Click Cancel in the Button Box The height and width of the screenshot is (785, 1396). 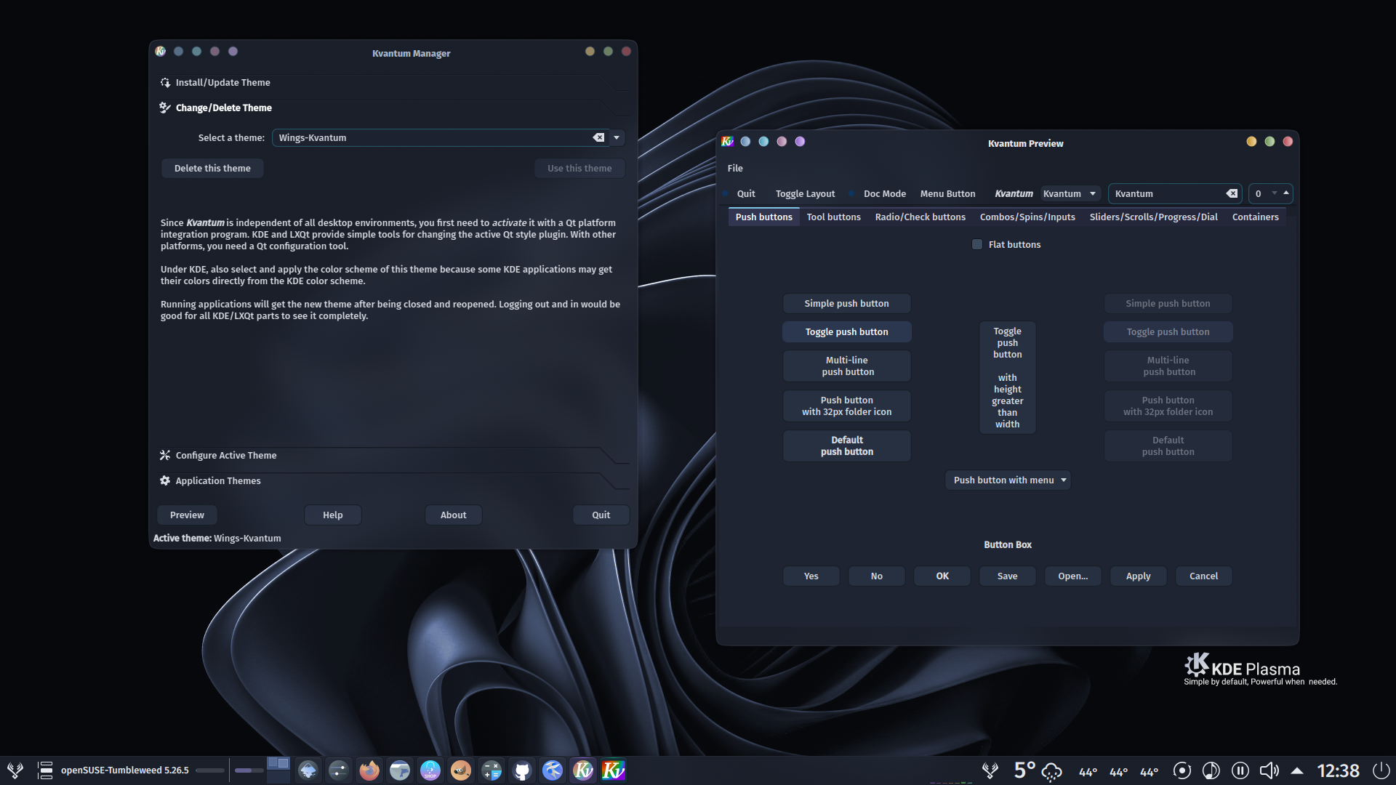click(1203, 576)
